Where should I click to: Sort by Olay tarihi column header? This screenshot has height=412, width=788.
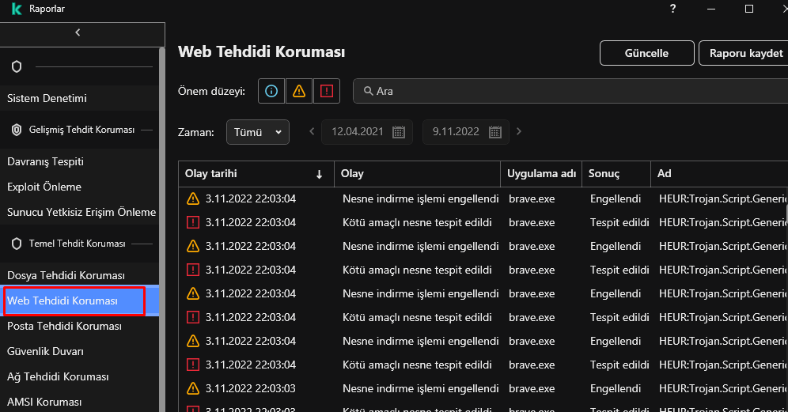point(256,174)
